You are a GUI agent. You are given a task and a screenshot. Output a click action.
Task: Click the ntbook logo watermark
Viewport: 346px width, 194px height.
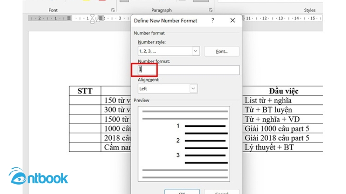(38, 177)
